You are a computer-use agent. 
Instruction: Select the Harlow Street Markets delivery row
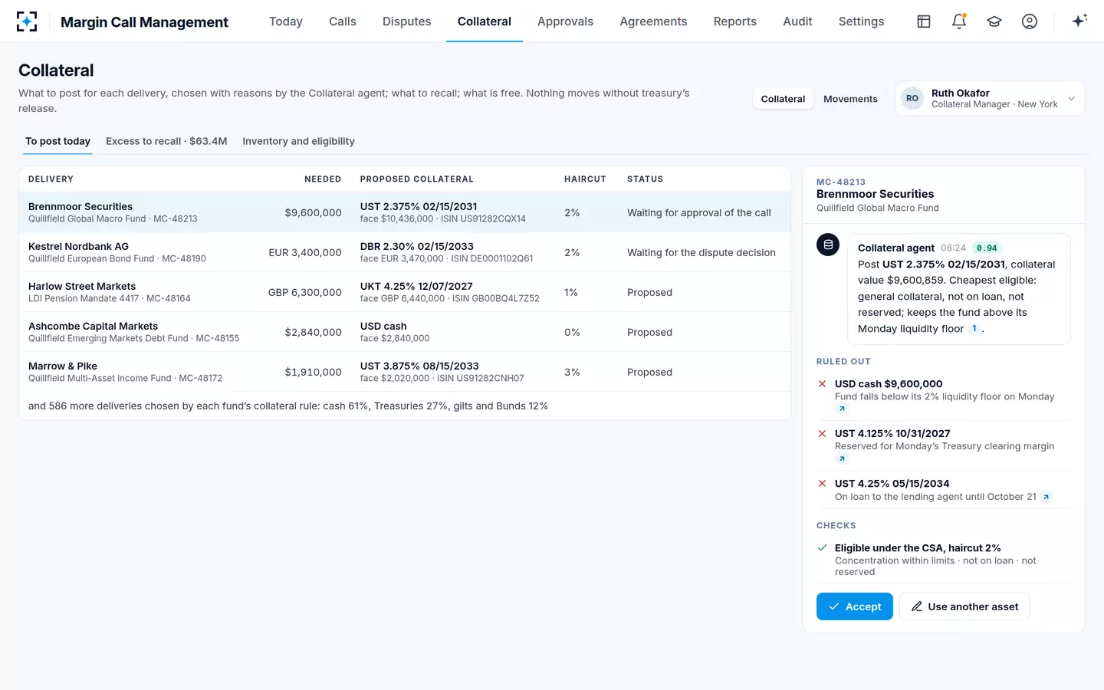(x=405, y=292)
